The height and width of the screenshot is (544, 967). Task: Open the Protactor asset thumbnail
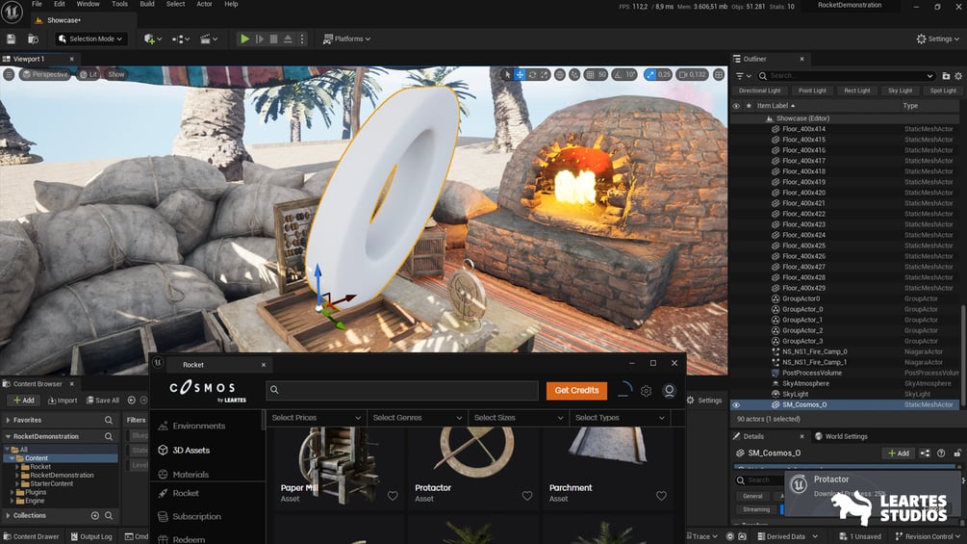click(473, 453)
